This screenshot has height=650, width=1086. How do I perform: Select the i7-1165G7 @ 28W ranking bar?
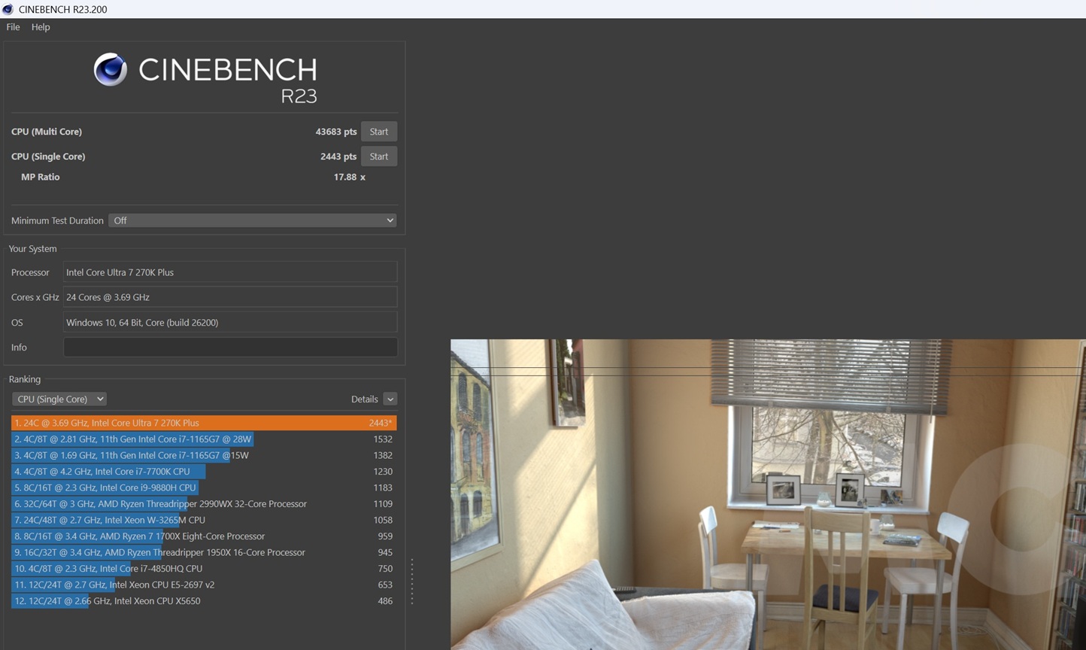[133, 439]
